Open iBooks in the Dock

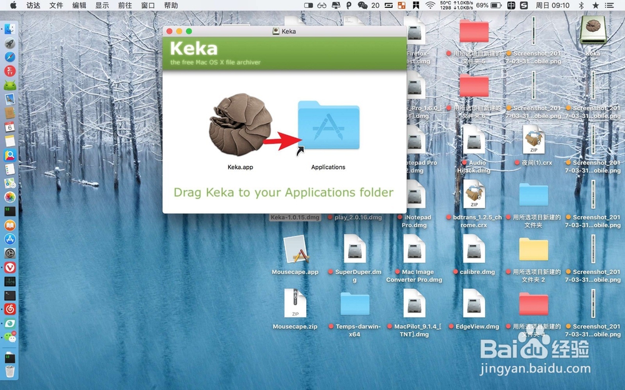tap(10, 225)
